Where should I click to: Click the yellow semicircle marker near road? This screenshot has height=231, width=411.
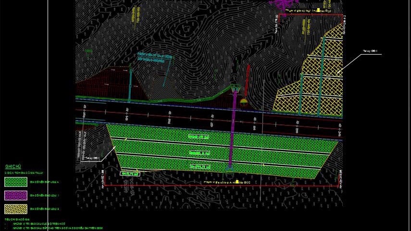(244, 101)
